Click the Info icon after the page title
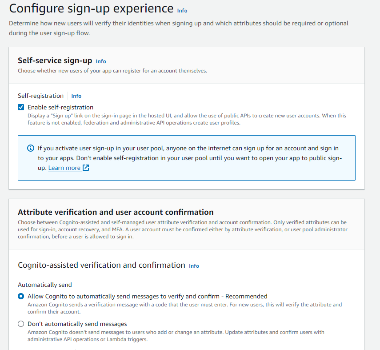The image size is (380, 350). point(183,11)
